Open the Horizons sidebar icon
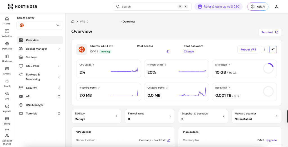 7,56
